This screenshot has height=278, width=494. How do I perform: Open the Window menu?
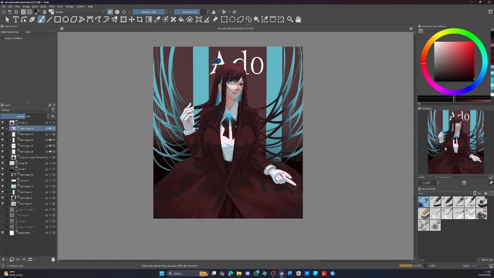point(81,7)
